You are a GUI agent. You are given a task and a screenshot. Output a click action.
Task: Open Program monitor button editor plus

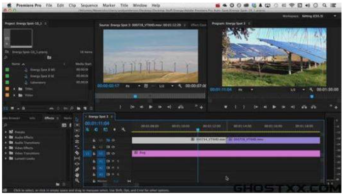coord(336,107)
